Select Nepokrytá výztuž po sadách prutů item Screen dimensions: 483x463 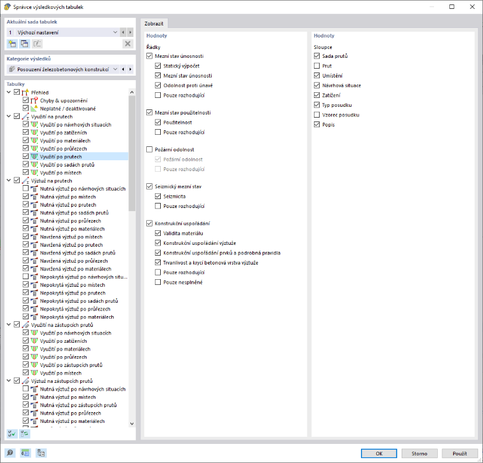point(79,301)
